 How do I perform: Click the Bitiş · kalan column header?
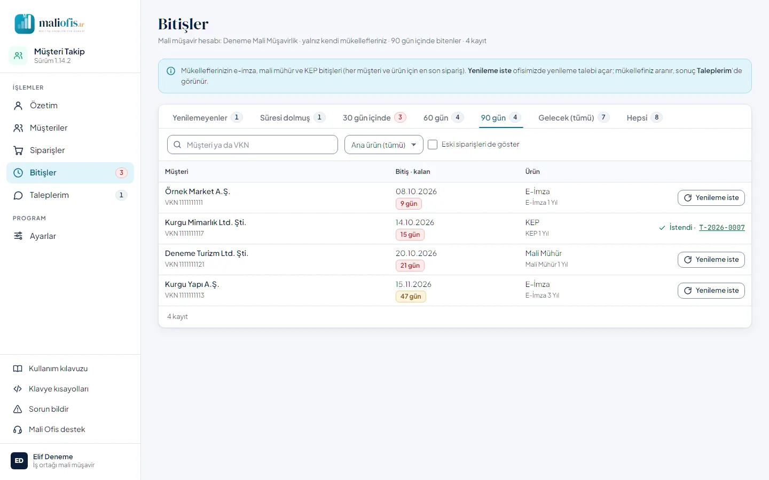pyautogui.click(x=413, y=172)
